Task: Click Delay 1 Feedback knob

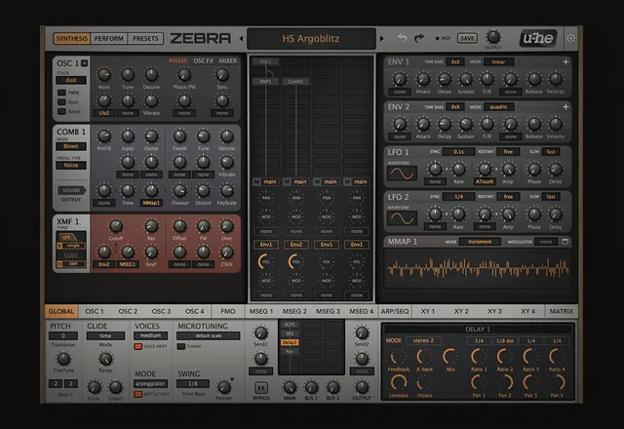Action: tap(399, 357)
